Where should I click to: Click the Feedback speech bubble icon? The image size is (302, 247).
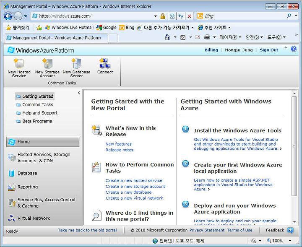click(290, 230)
